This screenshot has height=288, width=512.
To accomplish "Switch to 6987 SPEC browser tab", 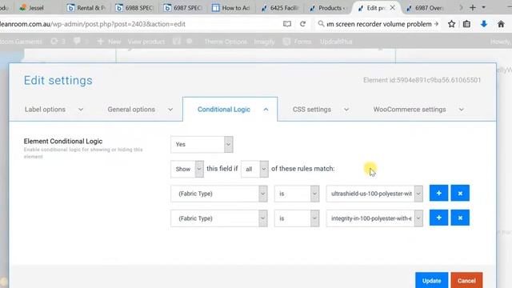I will click(183, 8).
